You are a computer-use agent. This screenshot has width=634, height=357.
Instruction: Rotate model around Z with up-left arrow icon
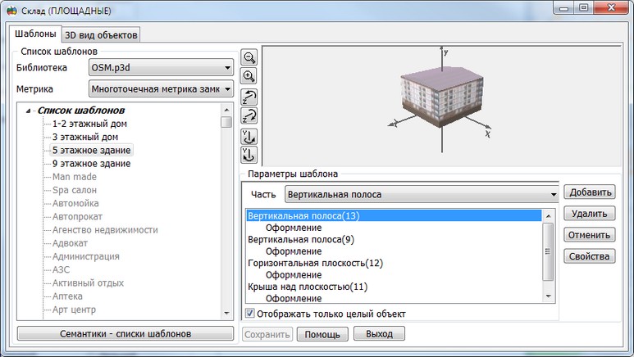coord(249,97)
